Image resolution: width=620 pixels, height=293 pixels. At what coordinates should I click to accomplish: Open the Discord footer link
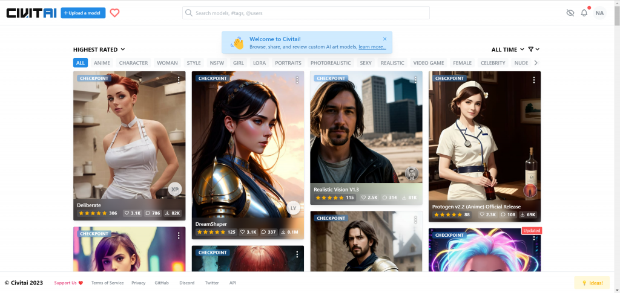(x=186, y=283)
